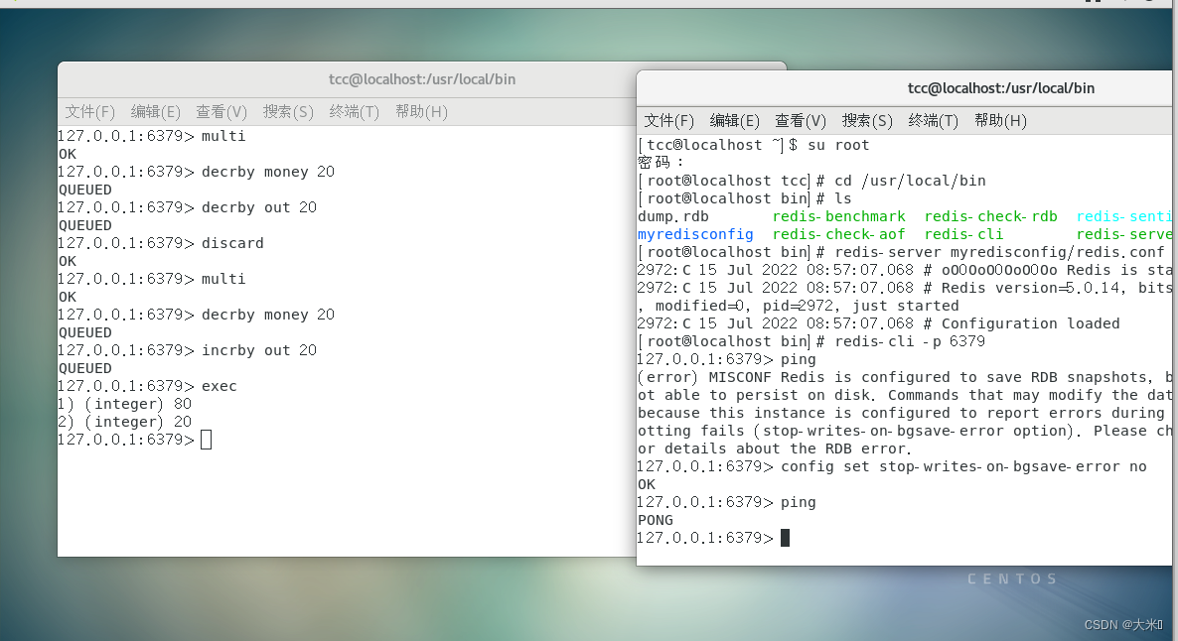Open 编辑(E) menu in left terminal window
This screenshot has height=641, width=1178.
[x=156, y=112]
